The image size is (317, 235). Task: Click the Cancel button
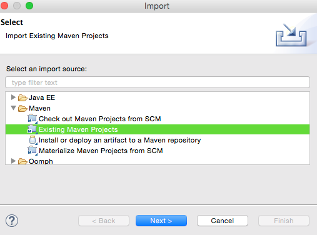(x=223, y=221)
